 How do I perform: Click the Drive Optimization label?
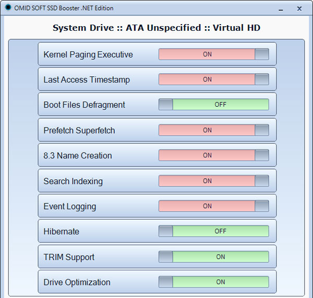pyautogui.click(x=77, y=283)
